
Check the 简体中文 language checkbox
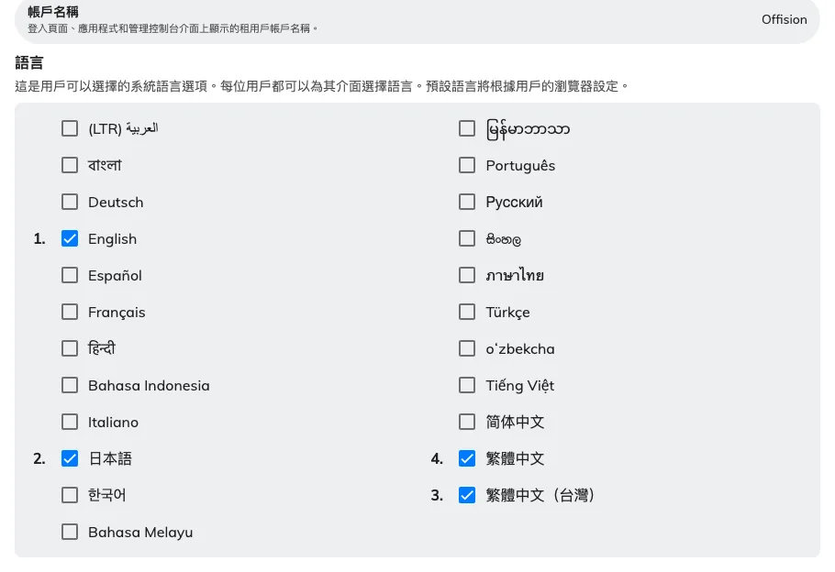(467, 422)
